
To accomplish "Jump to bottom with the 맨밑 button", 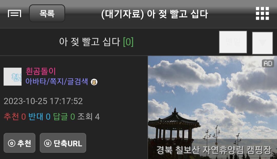I will pos(233,42).
